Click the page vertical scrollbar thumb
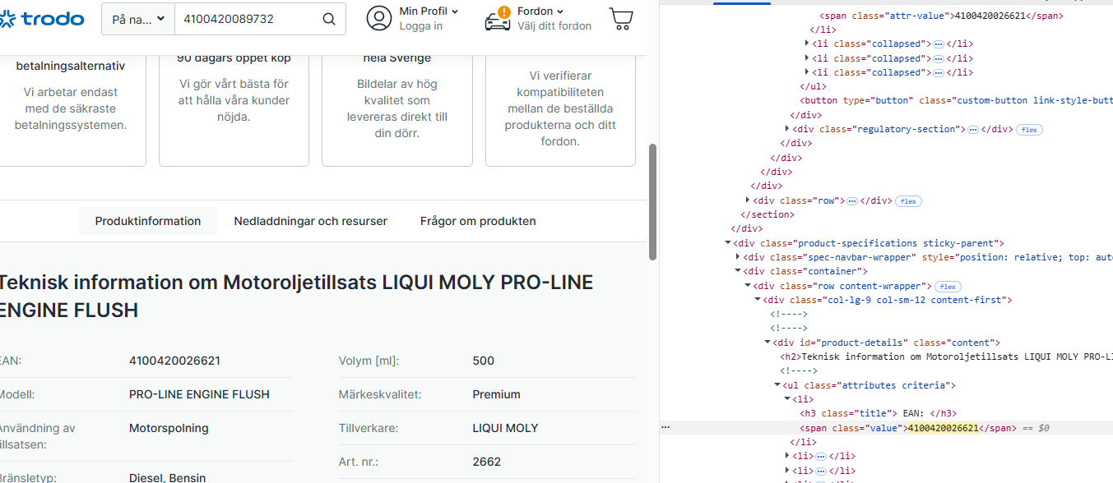Viewport: 1113px width, 483px height. coord(653,201)
